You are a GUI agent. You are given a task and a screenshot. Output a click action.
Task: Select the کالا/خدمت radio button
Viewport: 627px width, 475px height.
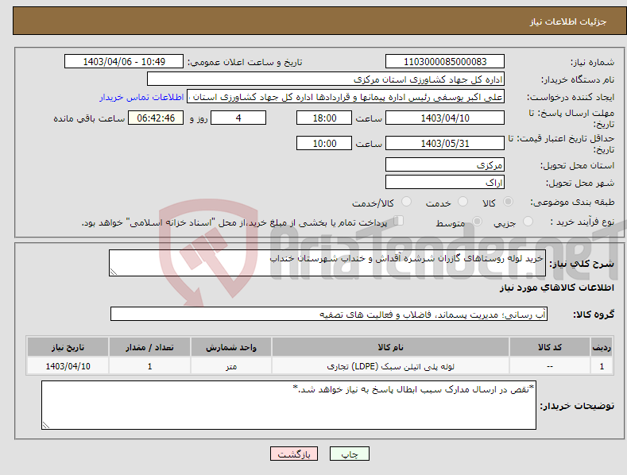click(406, 202)
